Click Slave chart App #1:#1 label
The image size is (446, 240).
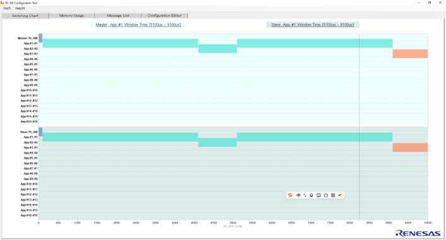[31, 137]
